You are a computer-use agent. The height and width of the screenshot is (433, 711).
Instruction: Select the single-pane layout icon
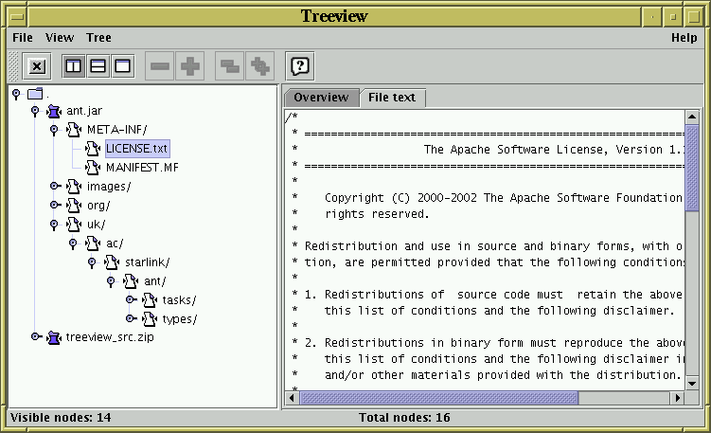tap(122, 66)
